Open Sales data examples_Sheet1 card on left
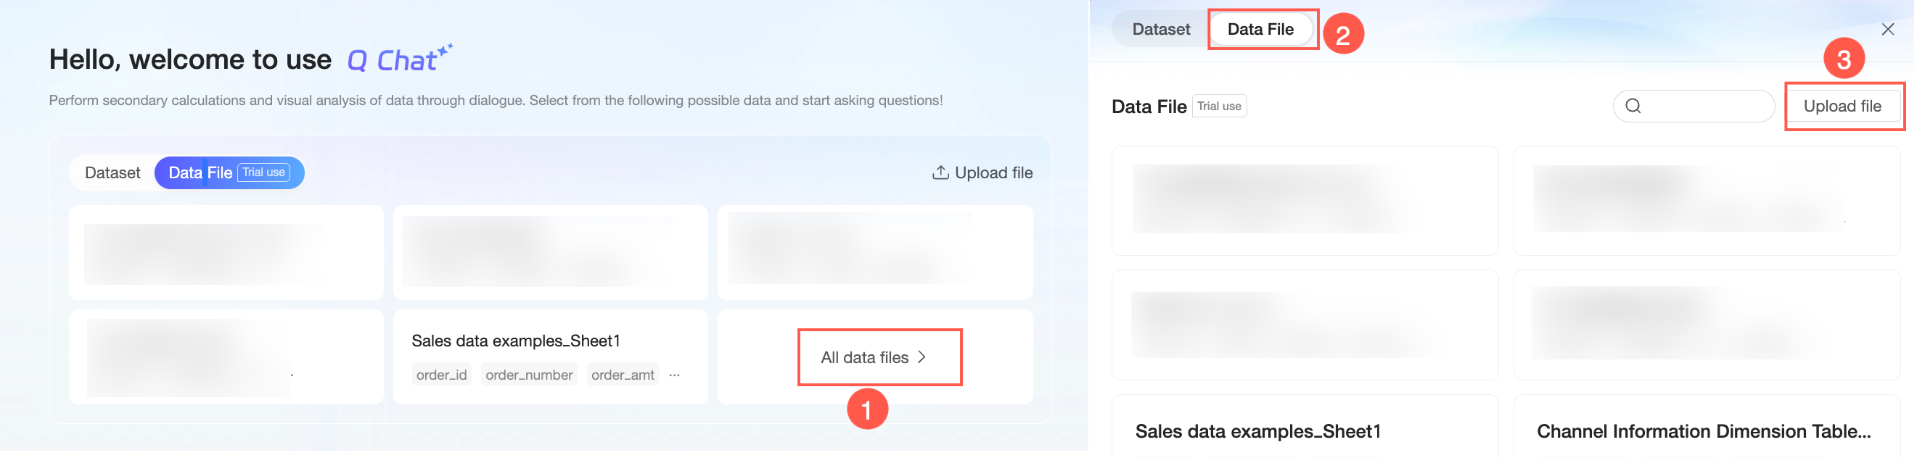 (x=515, y=341)
